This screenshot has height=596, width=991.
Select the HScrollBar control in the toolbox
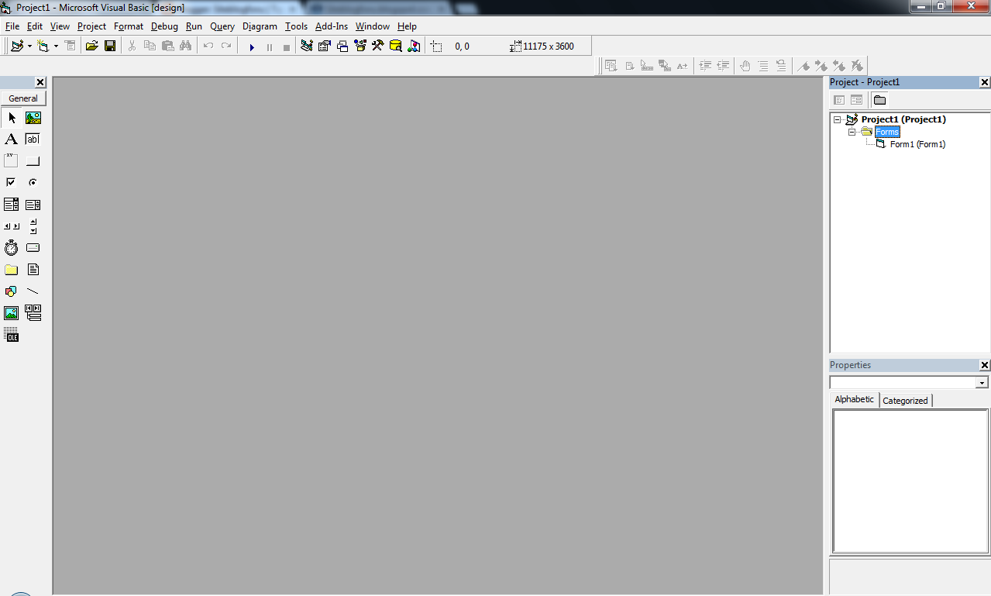pyautogui.click(x=11, y=226)
